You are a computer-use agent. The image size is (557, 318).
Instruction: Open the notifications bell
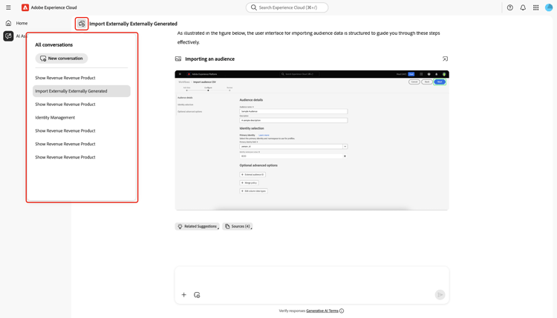pyautogui.click(x=523, y=7)
